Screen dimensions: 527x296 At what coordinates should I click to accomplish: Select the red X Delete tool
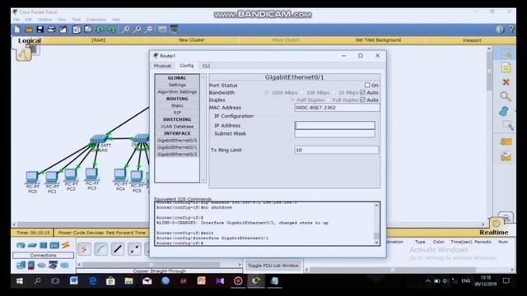[x=506, y=82]
